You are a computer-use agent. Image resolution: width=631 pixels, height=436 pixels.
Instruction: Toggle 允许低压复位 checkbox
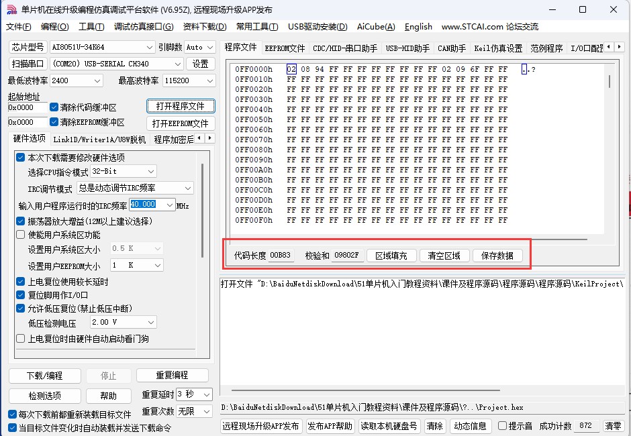(21, 309)
